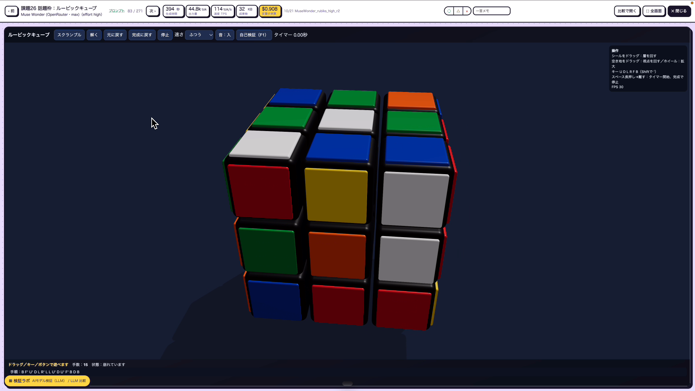The height and width of the screenshot is (391, 695).
Task: Click the 全画面 fullscreen button
Action: tap(654, 11)
